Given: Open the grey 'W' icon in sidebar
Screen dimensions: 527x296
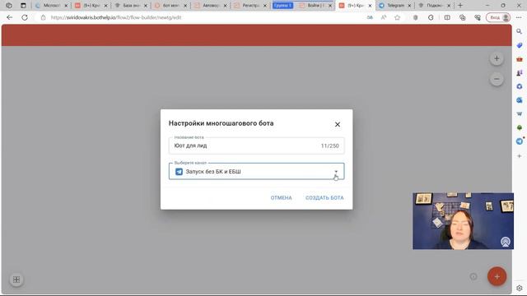Looking at the screenshot, I should tap(520, 114).
